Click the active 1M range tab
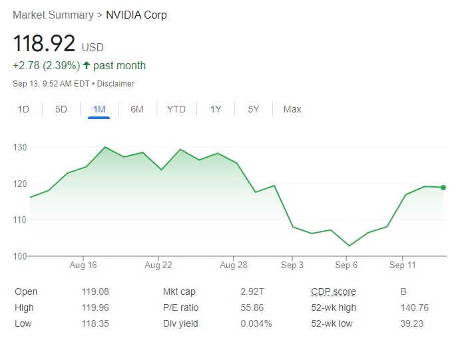This screenshot has height=338, width=464. click(x=99, y=109)
